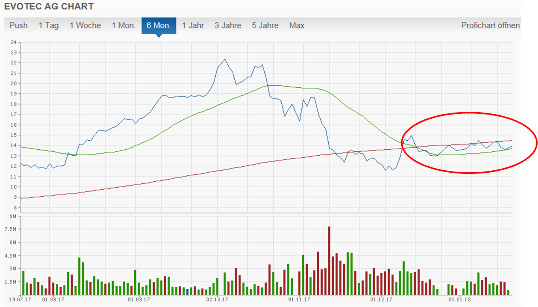Viewport: 538px width, 307px height.
Task: Click the 9M volume axis label
Action: tap(13, 217)
